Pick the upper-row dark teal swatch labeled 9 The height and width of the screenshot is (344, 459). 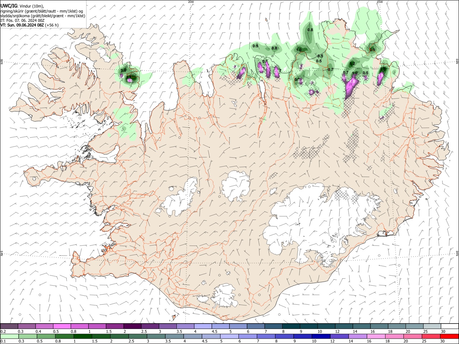pos(309,326)
